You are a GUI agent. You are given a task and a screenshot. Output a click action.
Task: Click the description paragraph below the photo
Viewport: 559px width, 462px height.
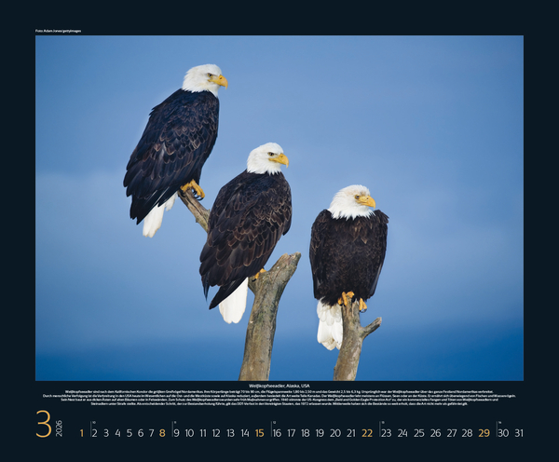click(279, 398)
